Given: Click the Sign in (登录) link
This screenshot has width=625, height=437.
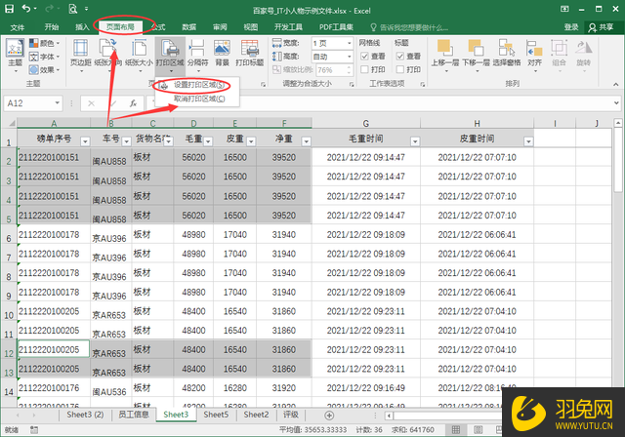Looking at the screenshot, I should (x=570, y=27).
